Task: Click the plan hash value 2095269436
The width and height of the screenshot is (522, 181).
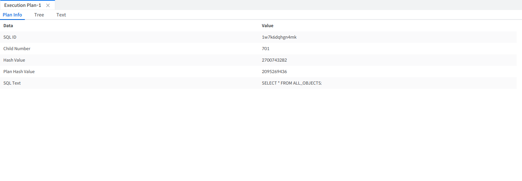Action: [274, 72]
